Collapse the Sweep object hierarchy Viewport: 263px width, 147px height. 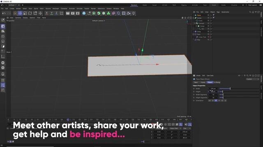pyautogui.click(x=194, y=18)
